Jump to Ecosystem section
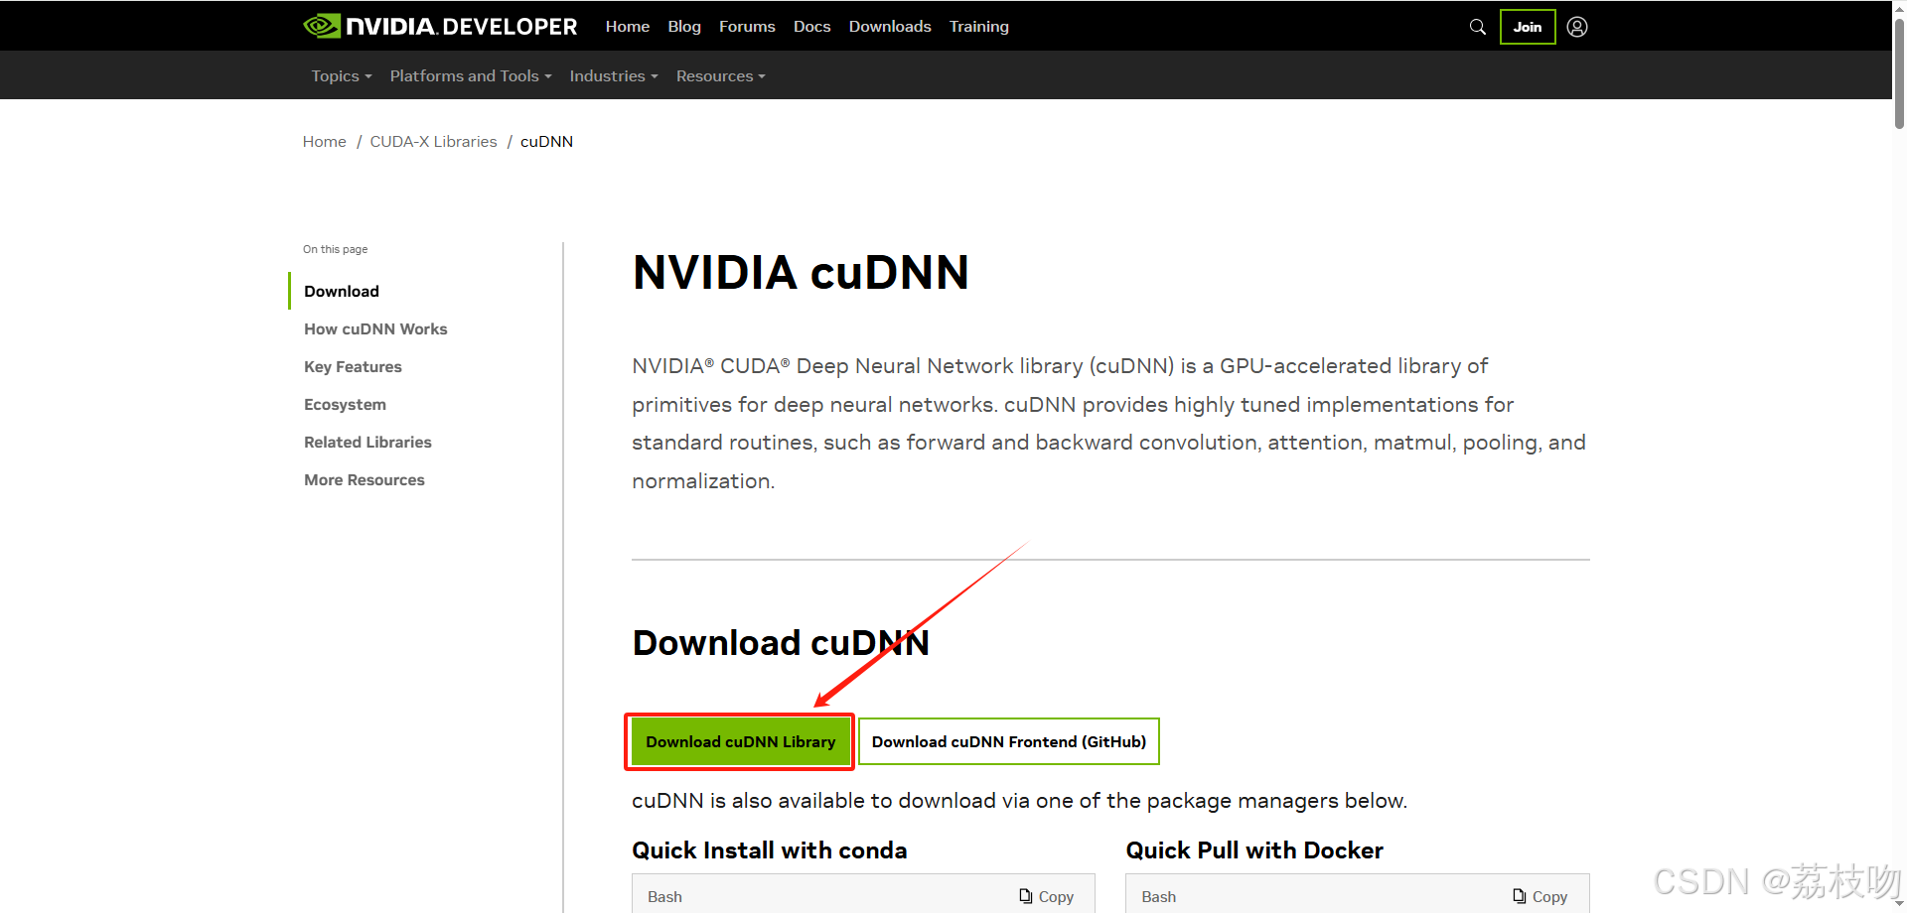The width and height of the screenshot is (1907, 913). tap(345, 404)
